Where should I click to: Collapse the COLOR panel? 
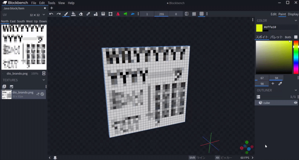tap(296, 21)
